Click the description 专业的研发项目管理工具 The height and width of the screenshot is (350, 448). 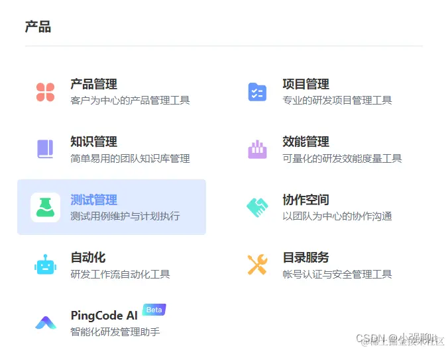pos(337,101)
